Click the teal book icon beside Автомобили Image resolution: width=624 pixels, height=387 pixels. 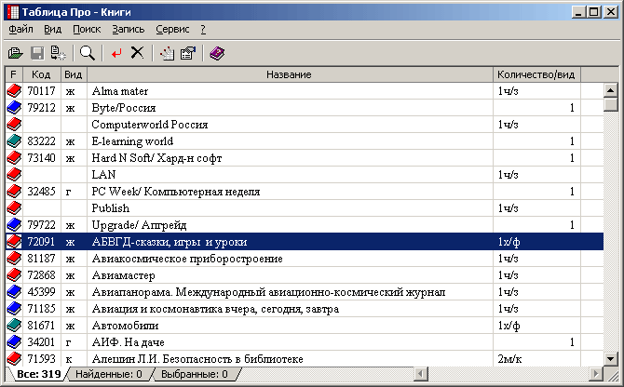tap(14, 326)
